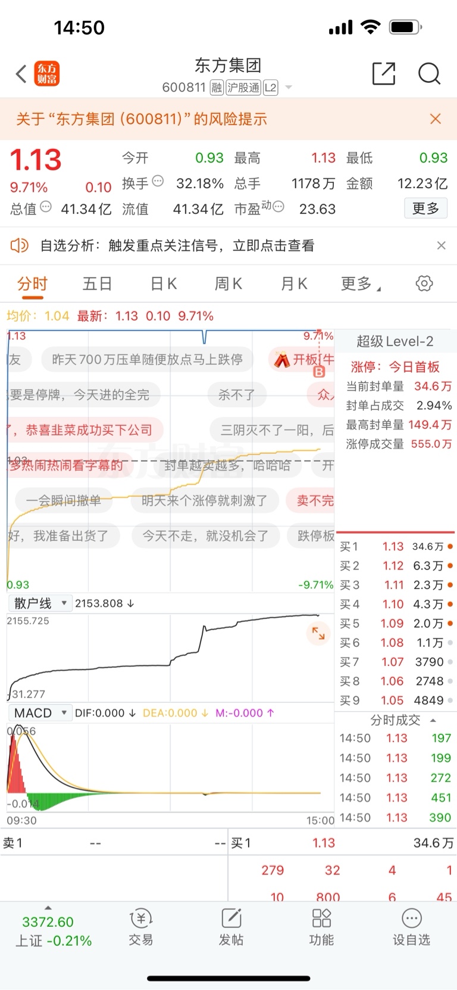Close the orange 风险提示 banner
This screenshot has width=457, height=990.
[436, 119]
